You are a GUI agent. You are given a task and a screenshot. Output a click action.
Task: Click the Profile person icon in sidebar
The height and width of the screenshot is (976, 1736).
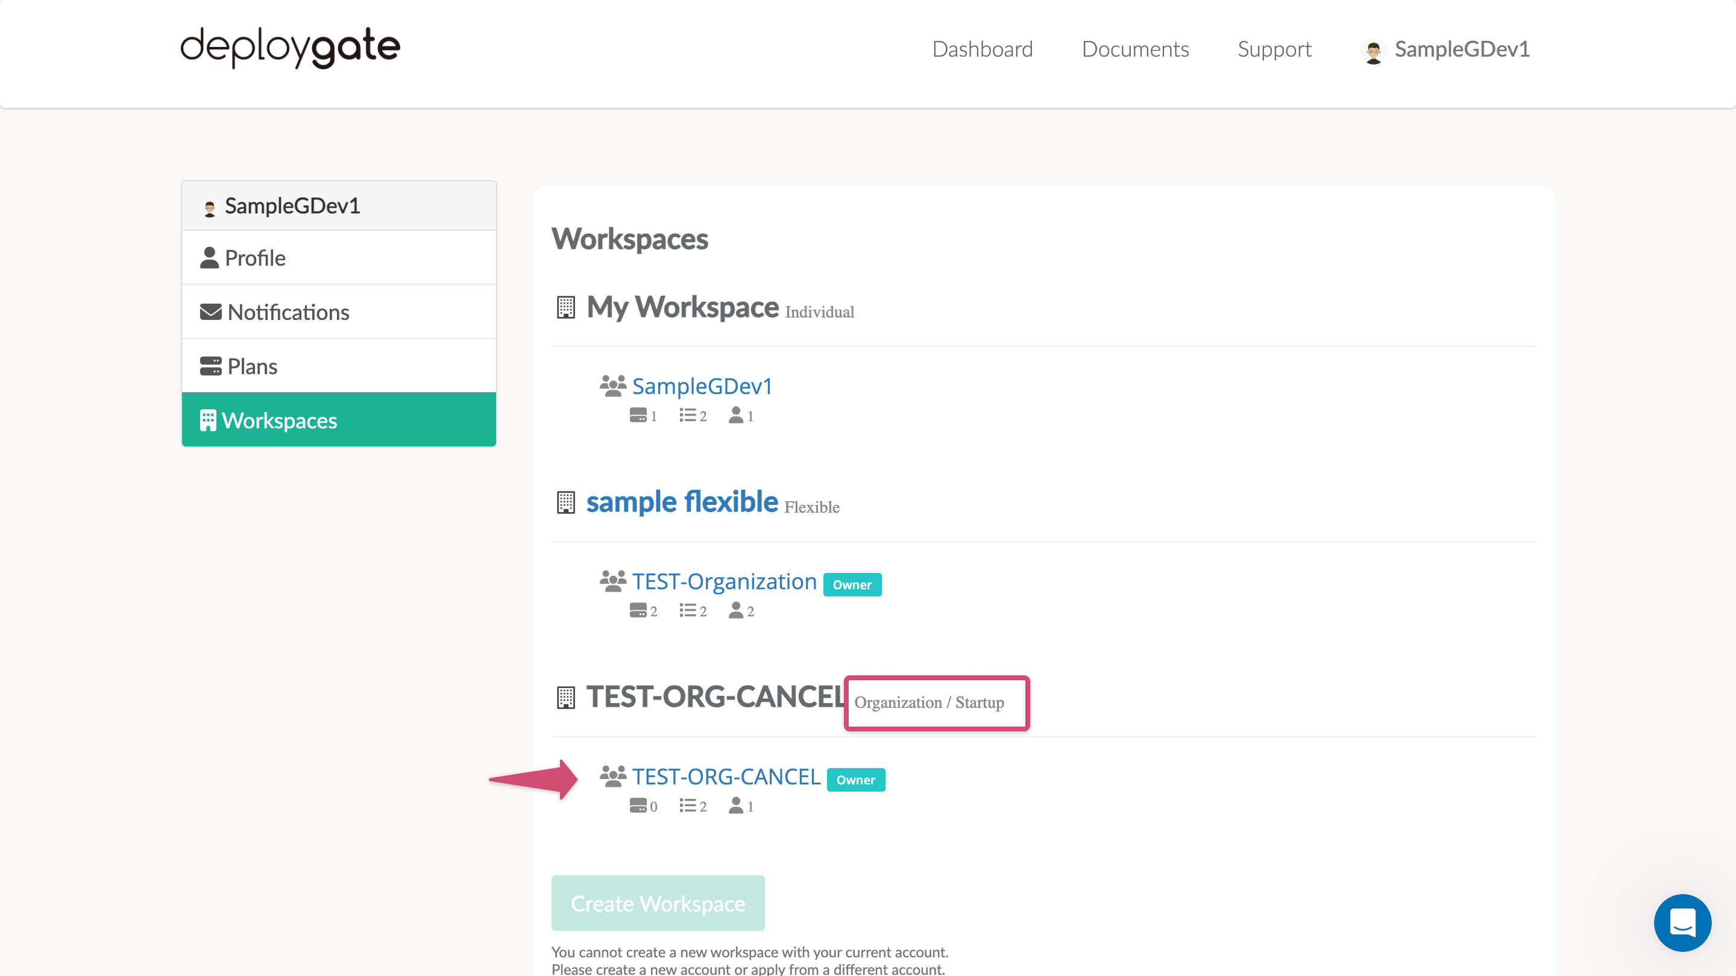(x=209, y=257)
